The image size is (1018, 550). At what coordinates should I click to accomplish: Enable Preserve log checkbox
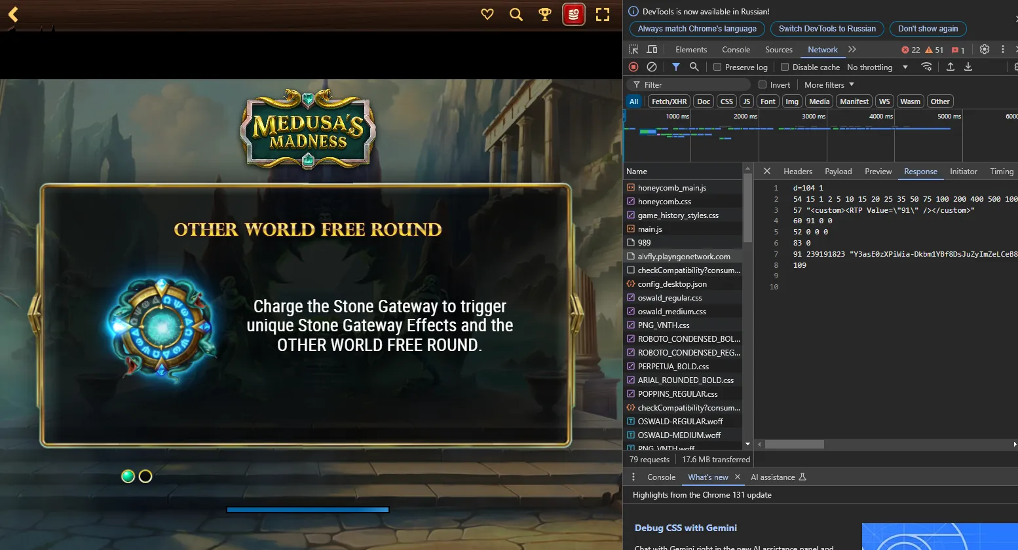717,67
